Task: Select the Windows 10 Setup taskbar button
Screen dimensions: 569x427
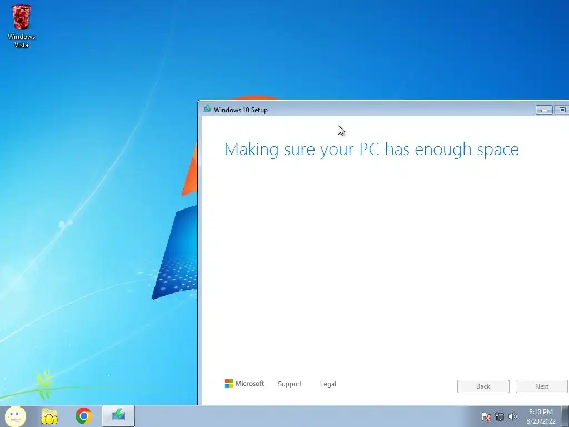Action: click(118, 416)
